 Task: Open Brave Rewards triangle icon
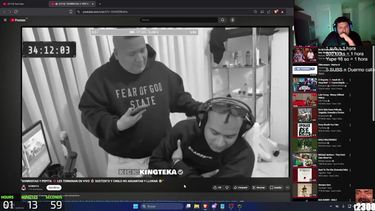pos(282,12)
